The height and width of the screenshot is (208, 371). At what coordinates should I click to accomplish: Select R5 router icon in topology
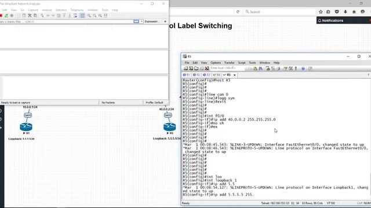point(170,127)
